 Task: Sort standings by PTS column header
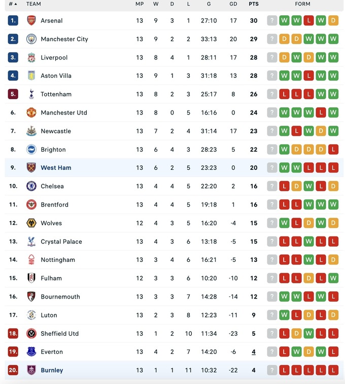tap(253, 4)
